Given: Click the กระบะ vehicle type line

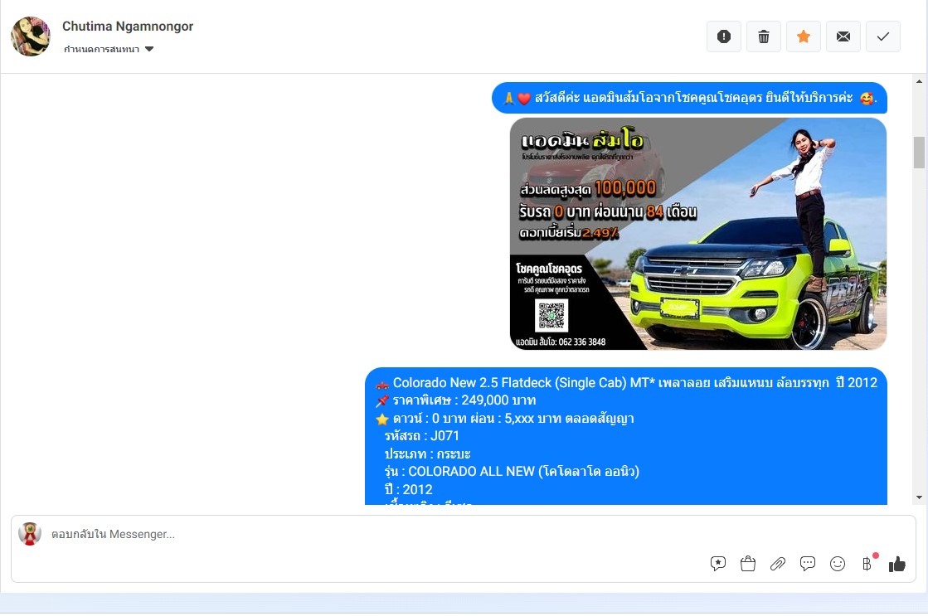Looking at the screenshot, I should (x=427, y=454).
